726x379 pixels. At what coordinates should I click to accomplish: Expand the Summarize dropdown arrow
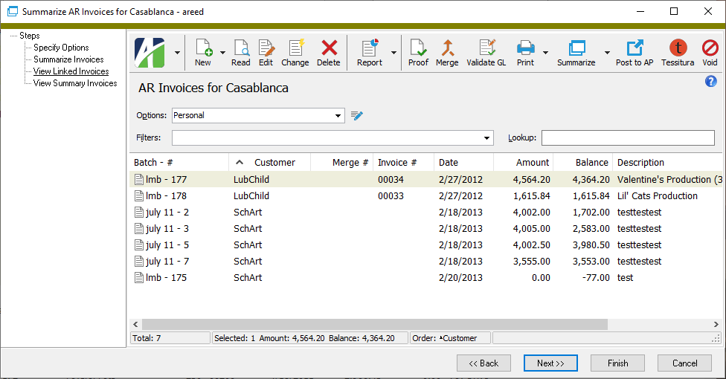607,53
